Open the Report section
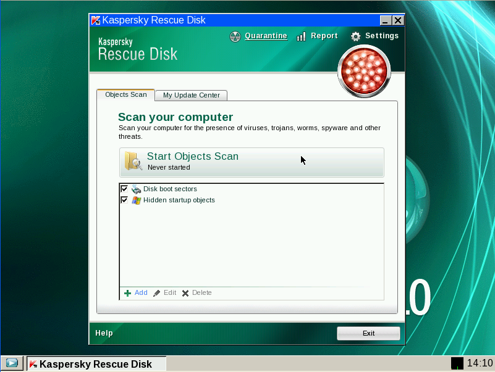 [x=324, y=36]
